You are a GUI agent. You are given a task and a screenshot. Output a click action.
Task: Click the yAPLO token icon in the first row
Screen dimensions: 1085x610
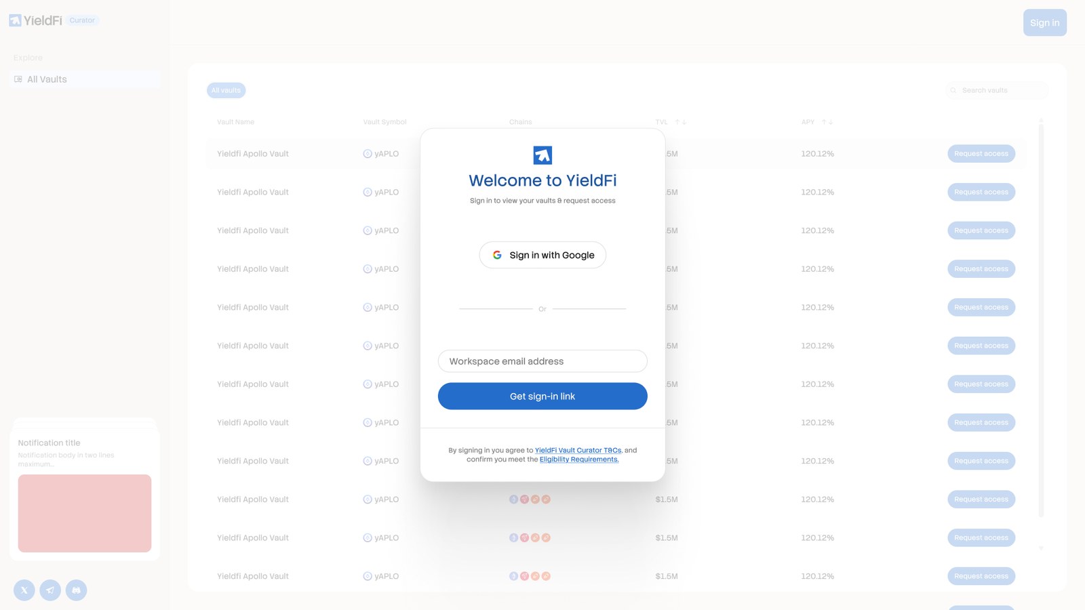pos(368,154)
